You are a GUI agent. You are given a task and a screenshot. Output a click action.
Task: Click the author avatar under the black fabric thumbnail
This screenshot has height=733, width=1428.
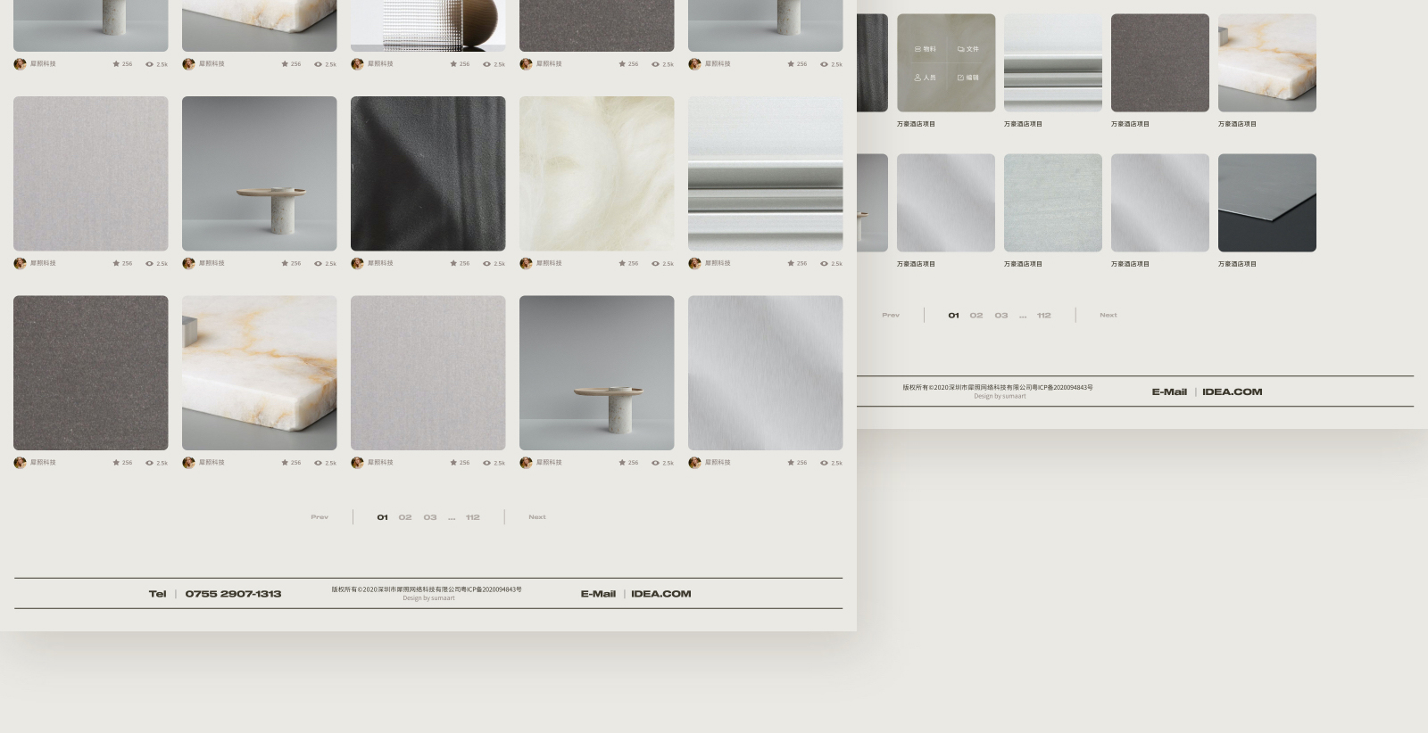point(357,264)
